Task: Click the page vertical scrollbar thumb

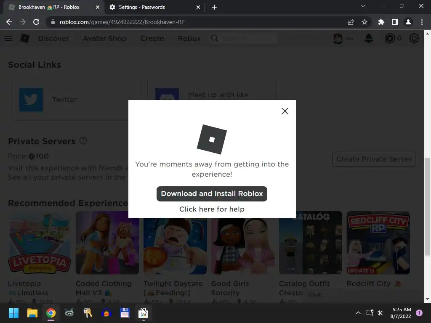Action: [427, 207]
